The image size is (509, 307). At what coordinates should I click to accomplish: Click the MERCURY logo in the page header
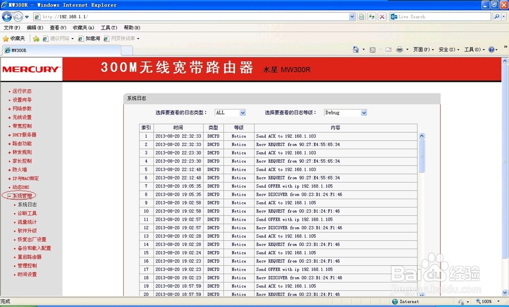click(31, 69)
